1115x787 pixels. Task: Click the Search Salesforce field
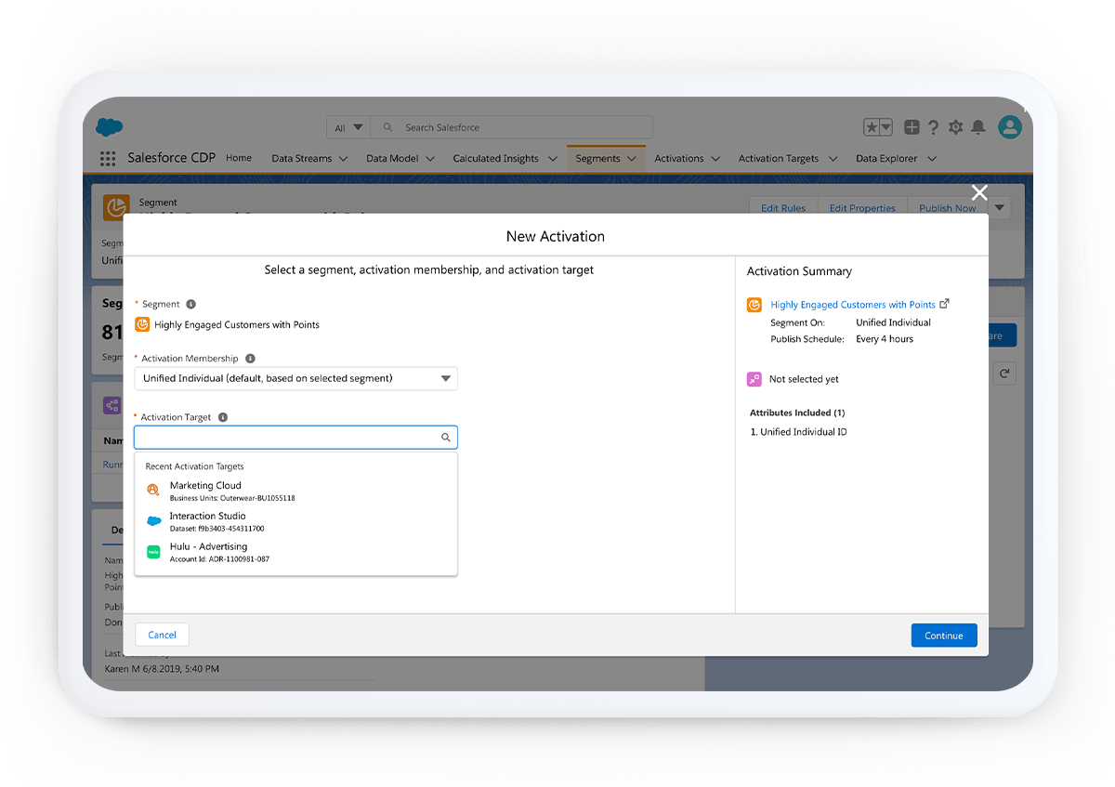click(x=511, y=127)
